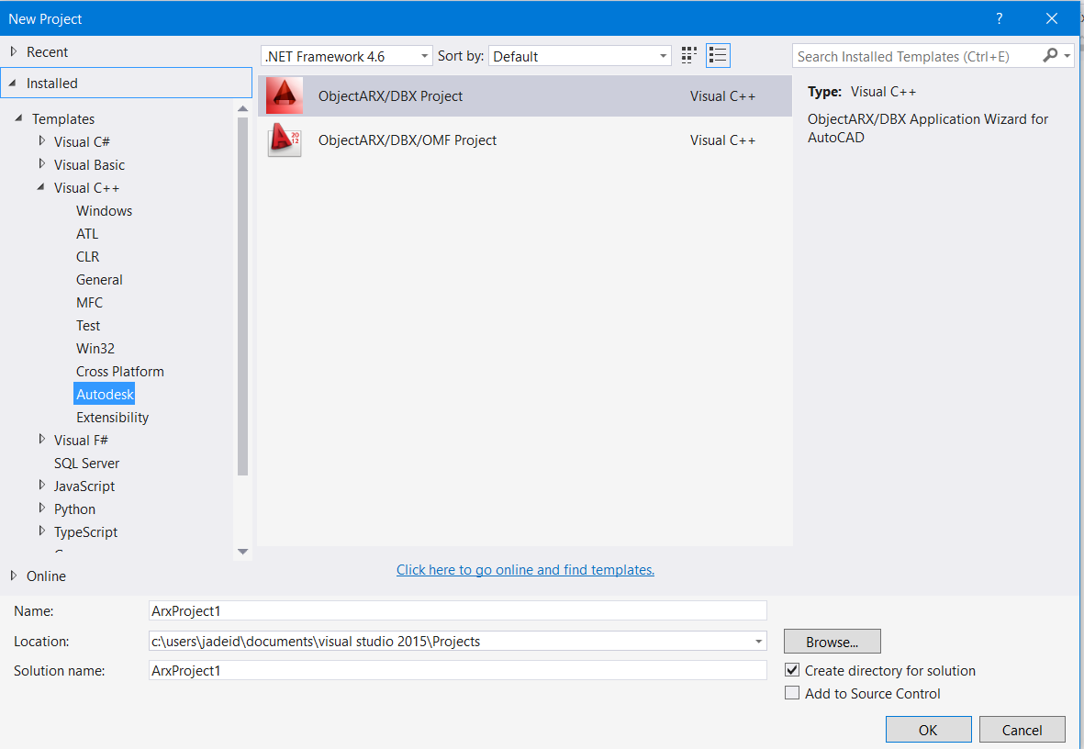This screenshot has width=1084, height=749.
Task: Collapse the Visual C++ node
Action: point(41,187)
